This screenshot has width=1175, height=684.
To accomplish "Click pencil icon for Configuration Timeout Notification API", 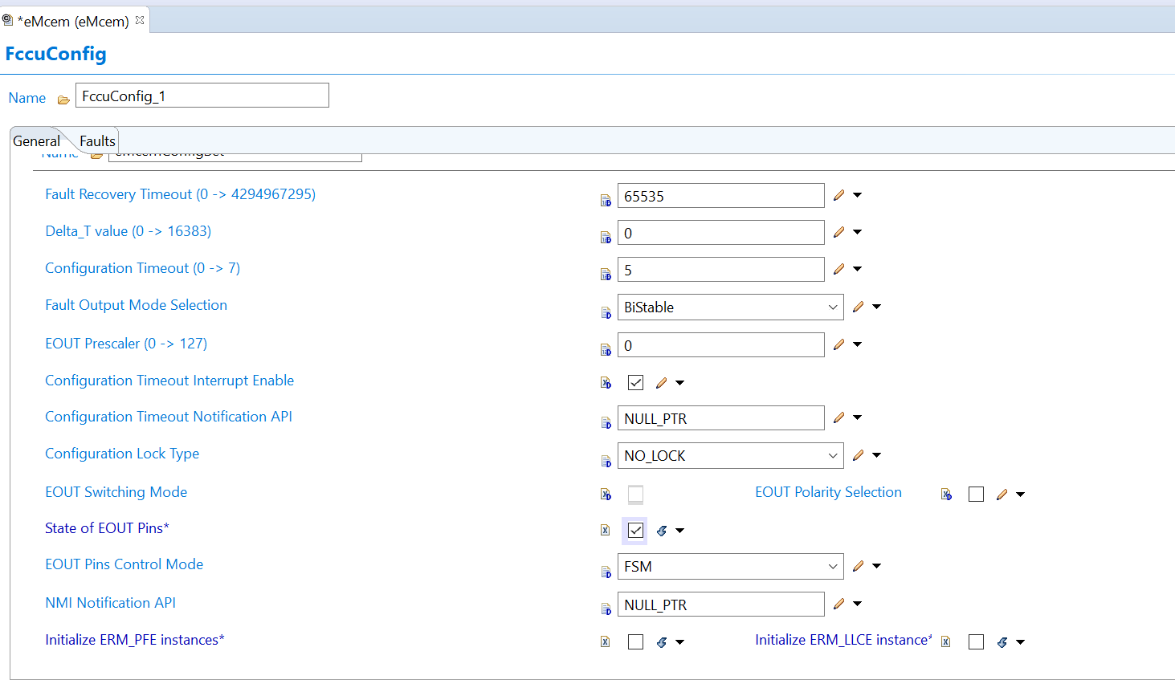I will pyautogui.click(x=839, y=417).
